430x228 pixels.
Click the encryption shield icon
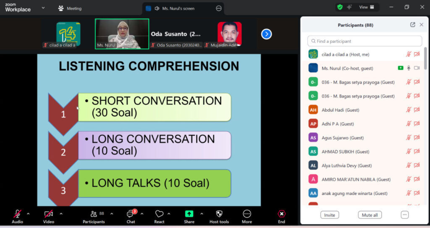[x=340, y=7]
